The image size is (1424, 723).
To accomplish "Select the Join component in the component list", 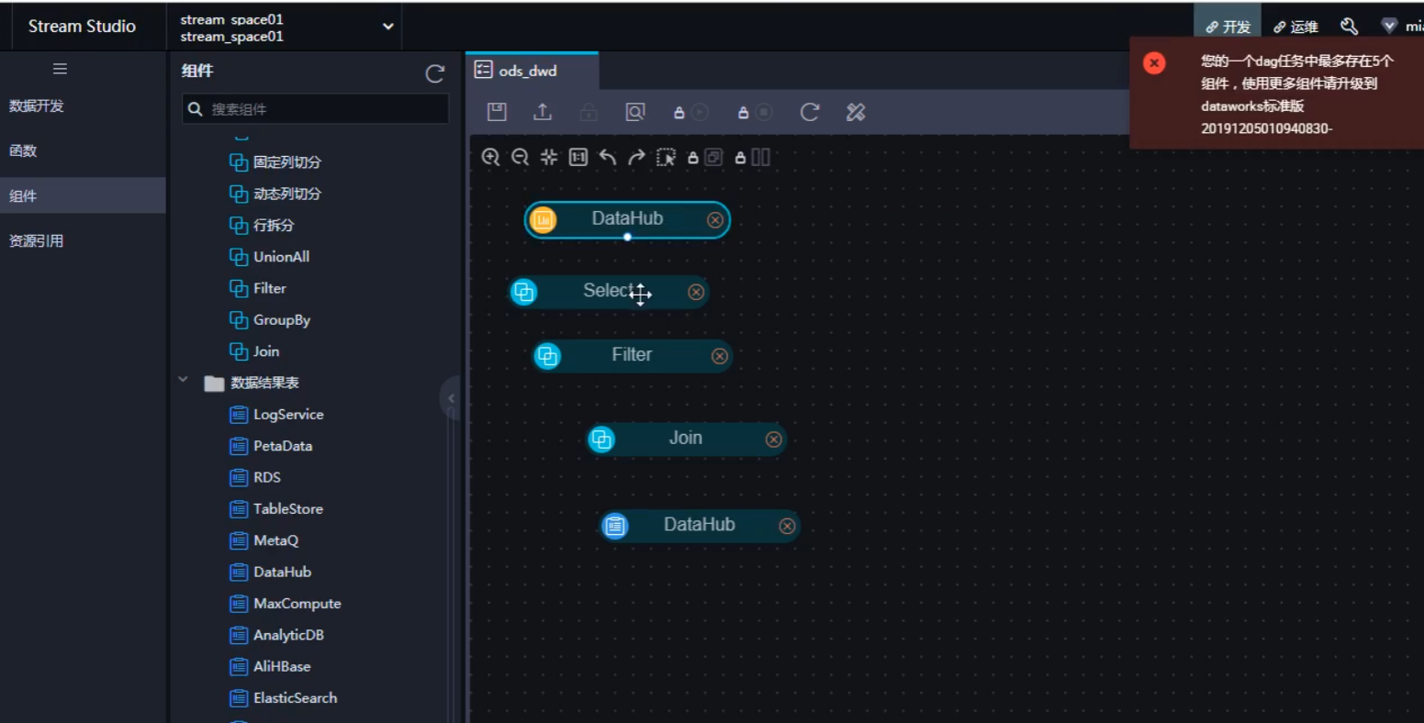I will click(x=254, y=351).
